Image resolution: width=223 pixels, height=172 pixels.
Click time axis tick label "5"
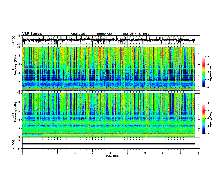click(110, 153)
